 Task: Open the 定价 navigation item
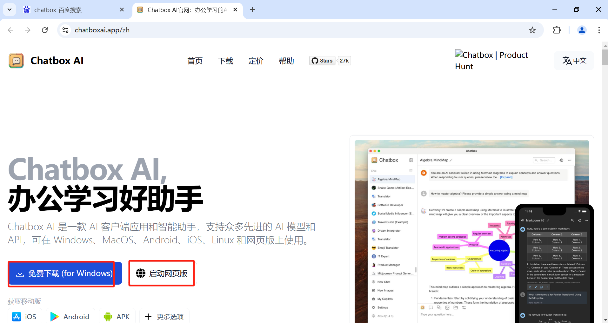coord(256,61)
